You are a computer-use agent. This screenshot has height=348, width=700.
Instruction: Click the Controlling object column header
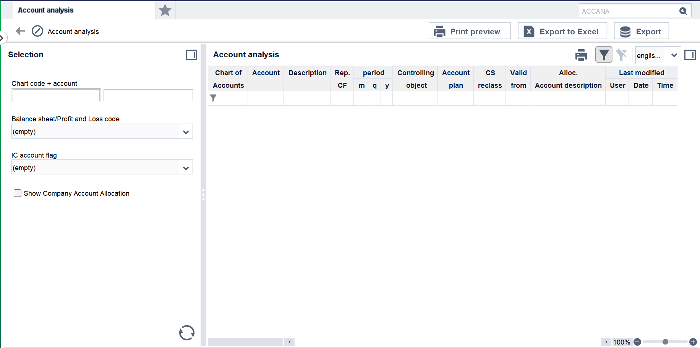click(415, 79)
